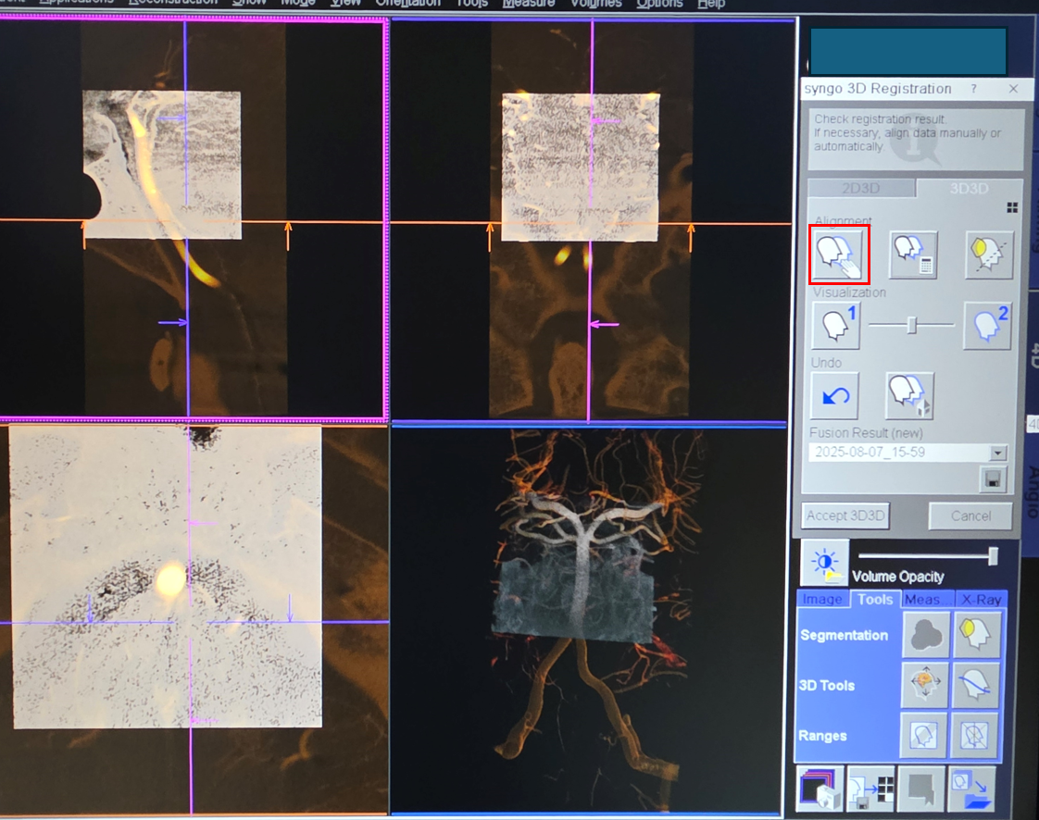Select the manual alignment hand tool

839,255
